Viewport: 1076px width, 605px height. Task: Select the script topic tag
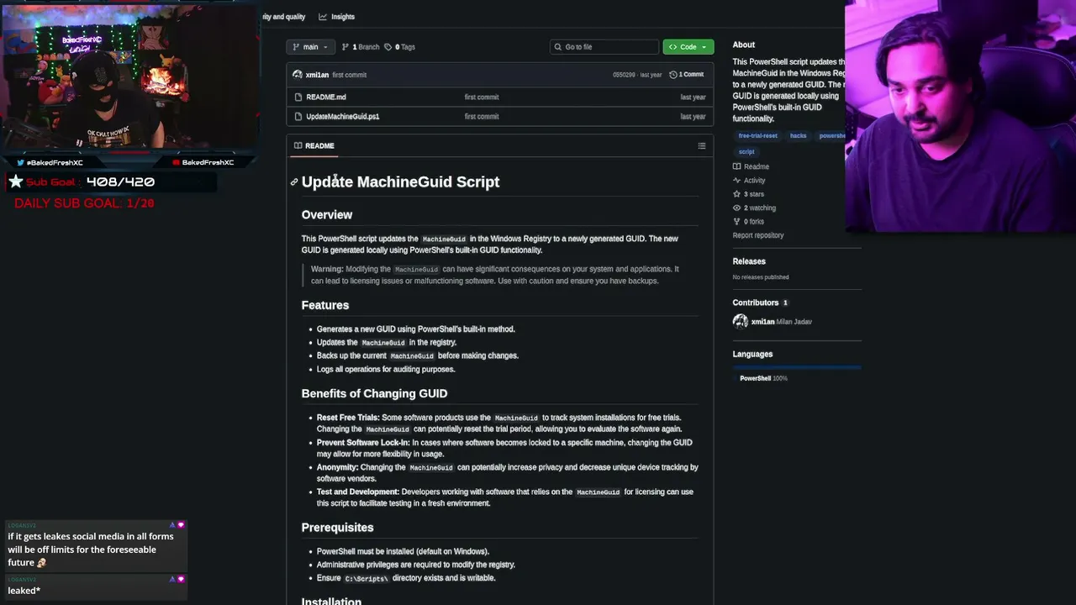coord(746,151)
